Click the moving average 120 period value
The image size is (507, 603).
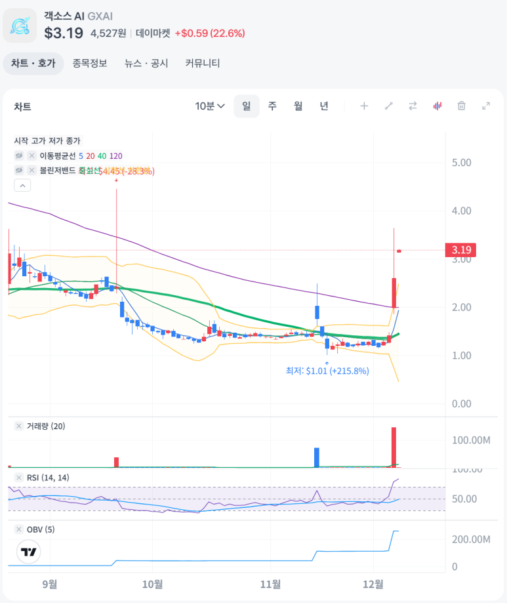coord(115,156)
